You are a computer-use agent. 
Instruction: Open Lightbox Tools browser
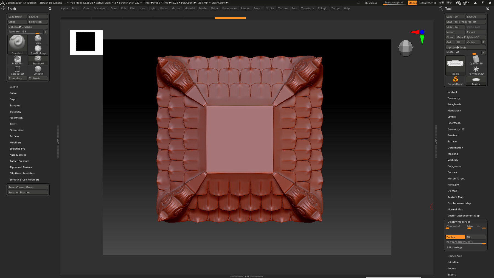tap(465, 47)
